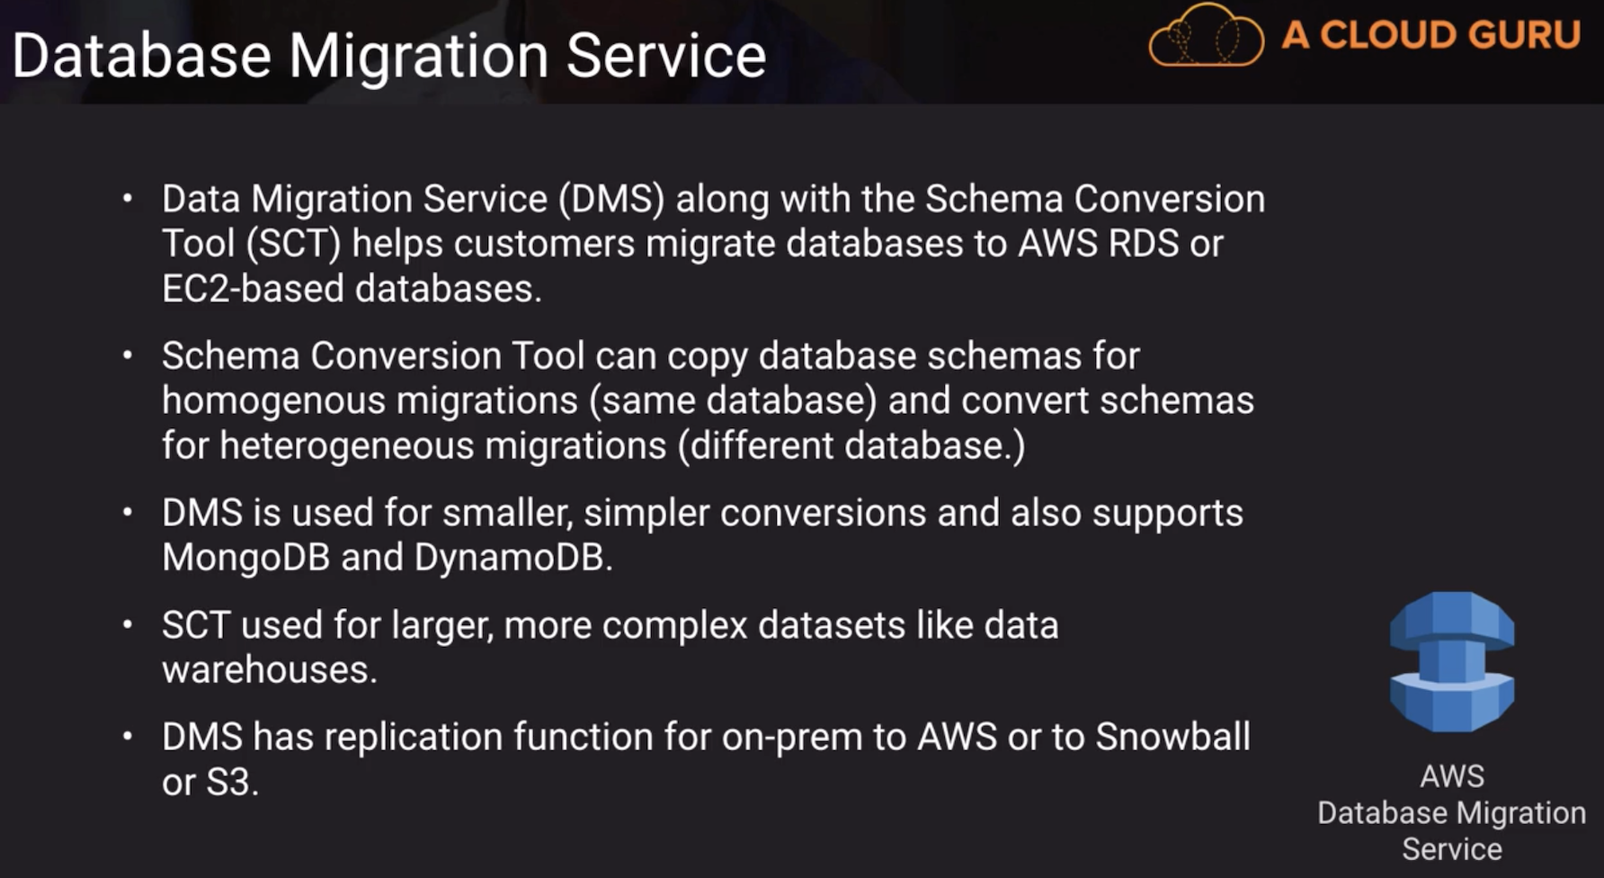Select the "Database Migration Service" slide title
This screenshot has width=1604, height=878.
(x=388, y=56)
